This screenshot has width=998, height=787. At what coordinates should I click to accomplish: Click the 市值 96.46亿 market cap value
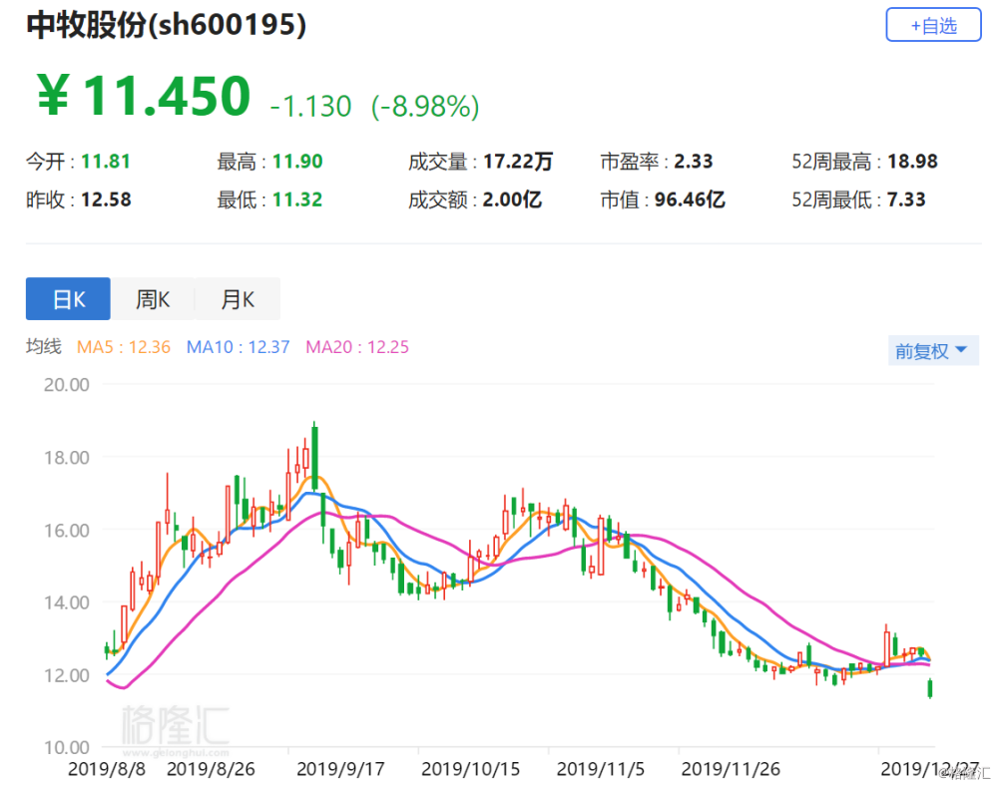pyautogui.click(x=689, y=199)
